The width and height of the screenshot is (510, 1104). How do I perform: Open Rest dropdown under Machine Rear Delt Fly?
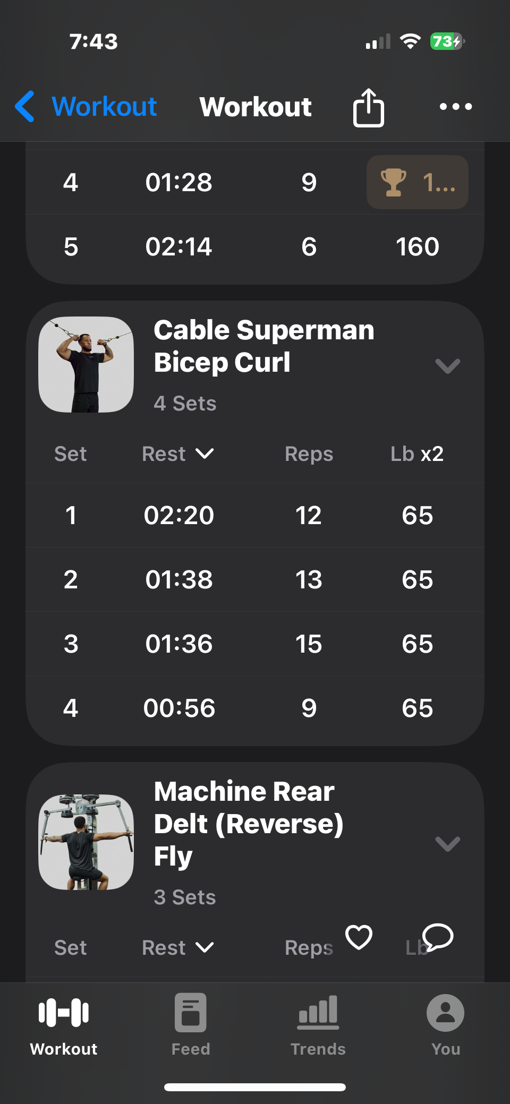point(178,948)
